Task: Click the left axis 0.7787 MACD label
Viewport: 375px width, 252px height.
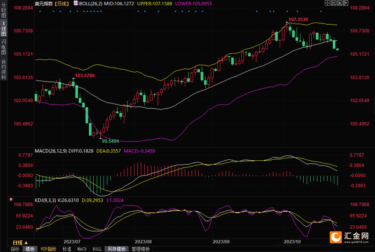Action: 26,155
